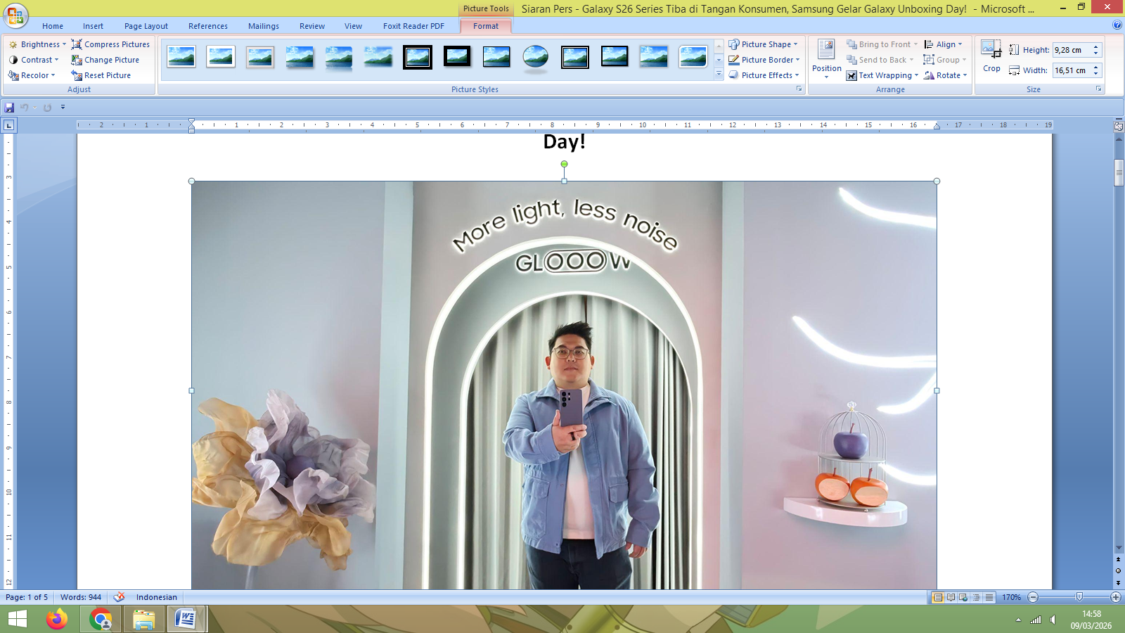Switch to Draft view
This screenshot has height=633, width=1125.
(x=989, y=597)
